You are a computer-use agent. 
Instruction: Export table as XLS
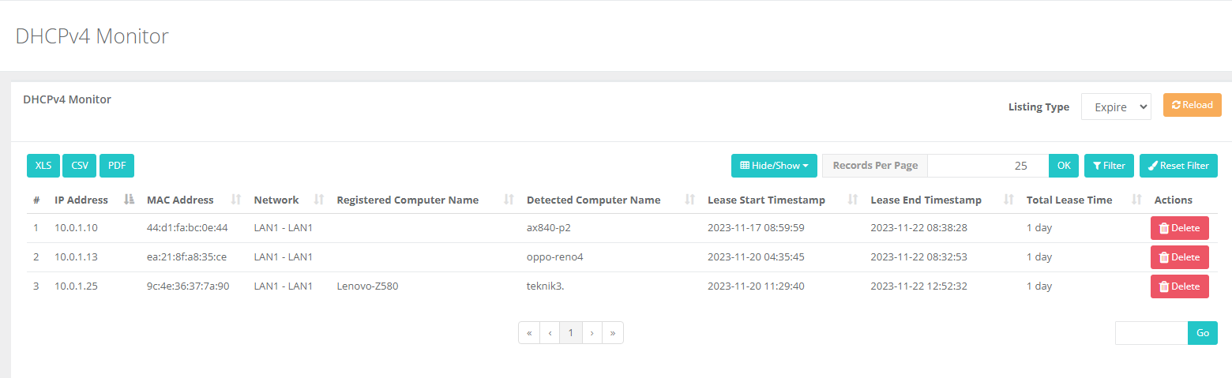click(x=43, y=166)
